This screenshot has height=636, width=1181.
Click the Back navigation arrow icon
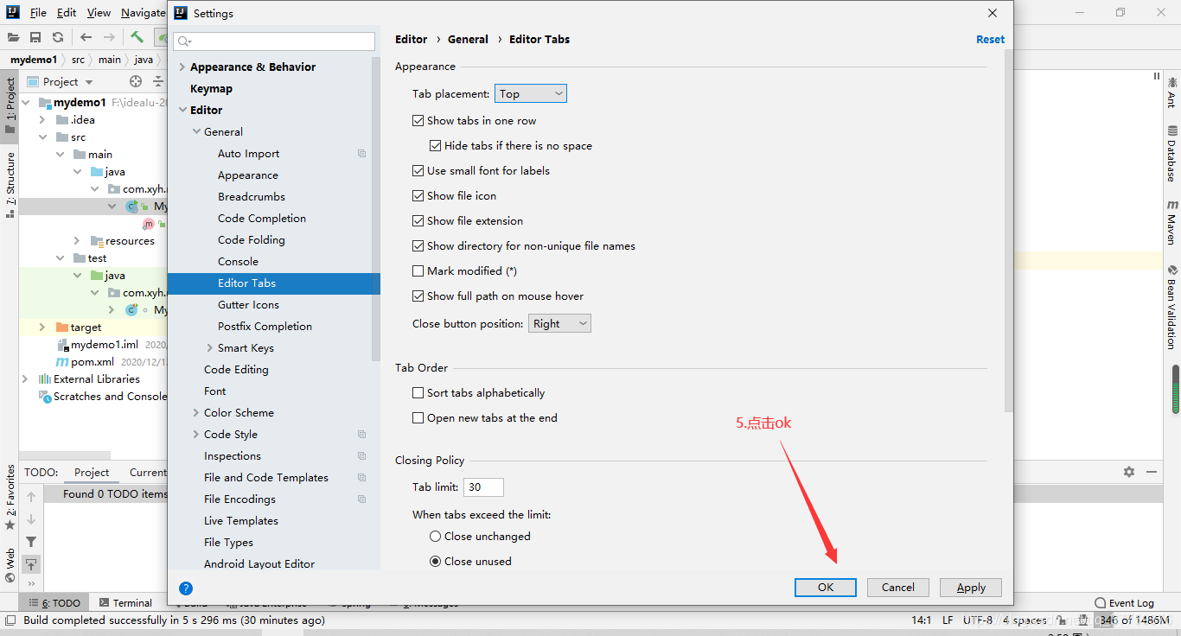click(86, 37)
